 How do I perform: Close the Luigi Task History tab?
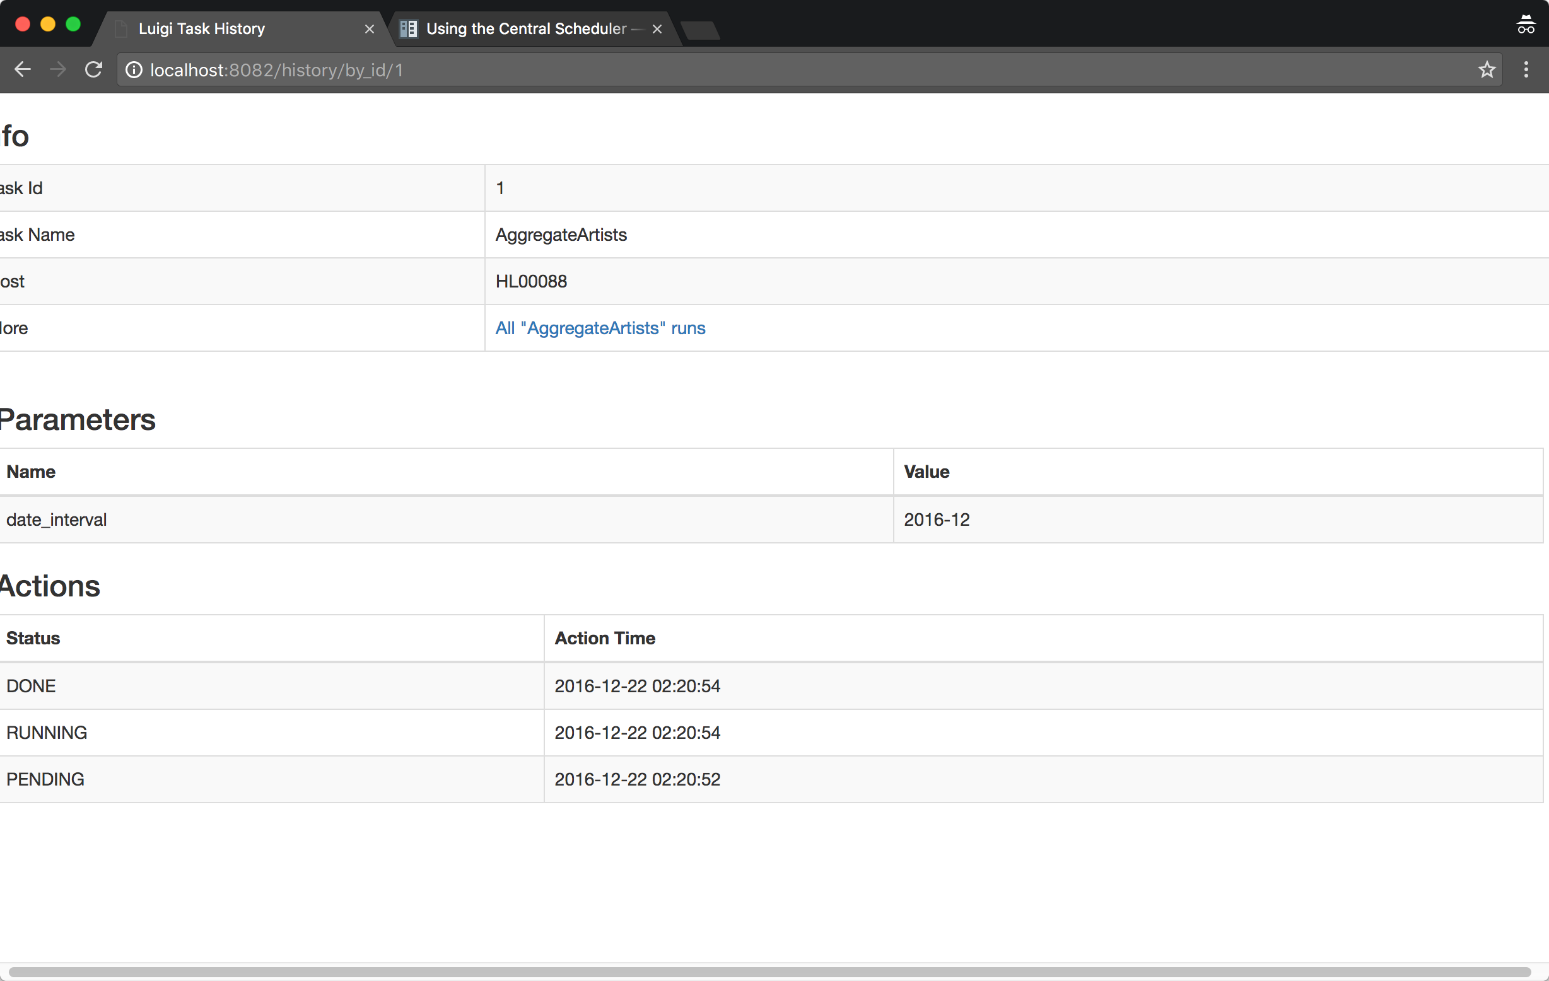click(x=369, y=29)
